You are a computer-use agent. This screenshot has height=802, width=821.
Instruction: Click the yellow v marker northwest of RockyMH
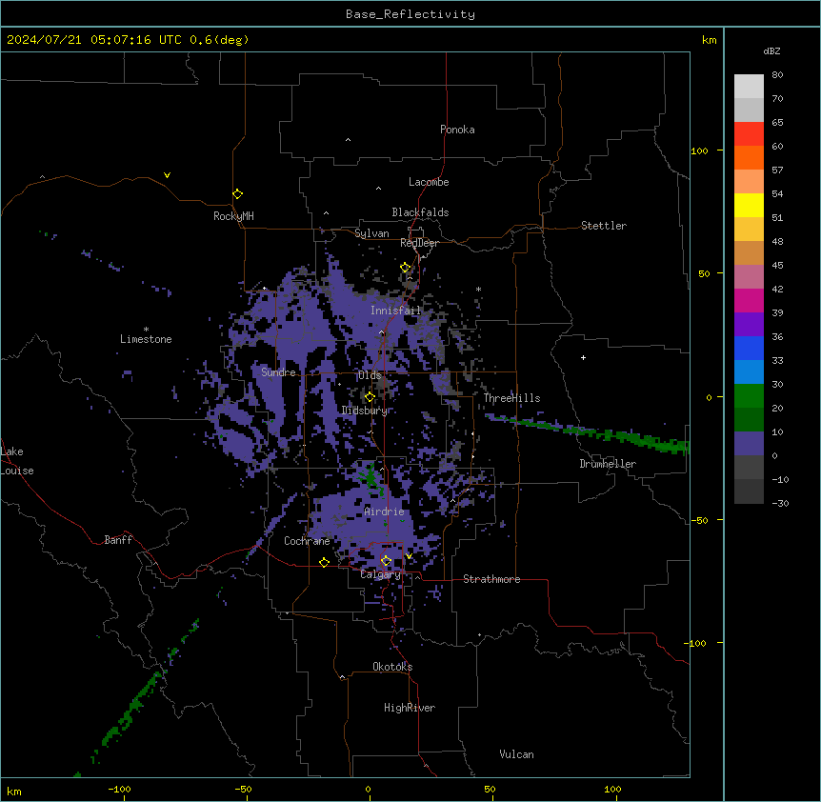[x=167, y=175]
